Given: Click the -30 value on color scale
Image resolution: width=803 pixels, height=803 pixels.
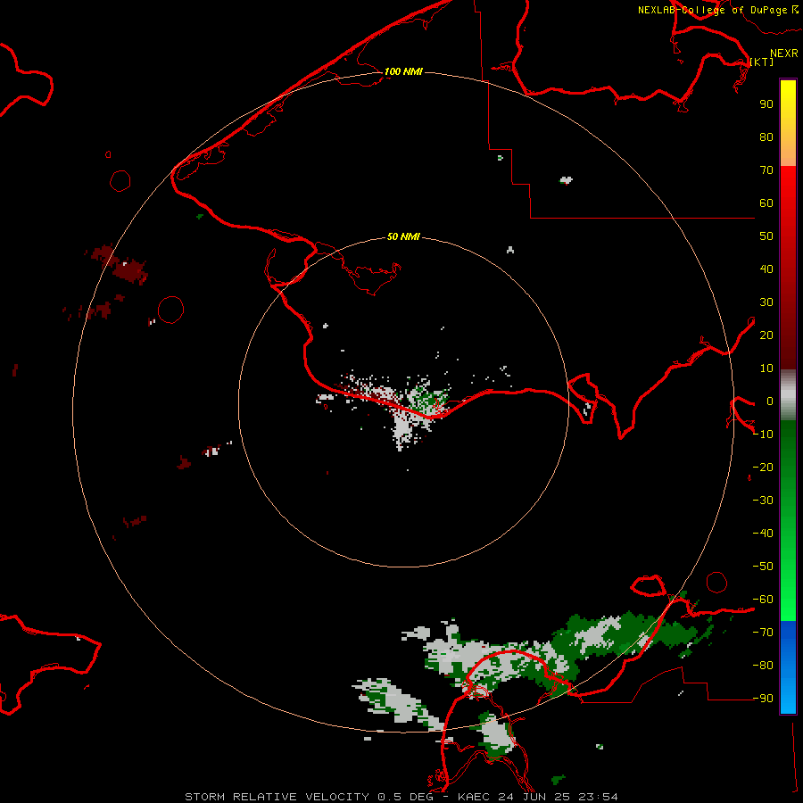Looking at the screenshot, I should (763, 501).
